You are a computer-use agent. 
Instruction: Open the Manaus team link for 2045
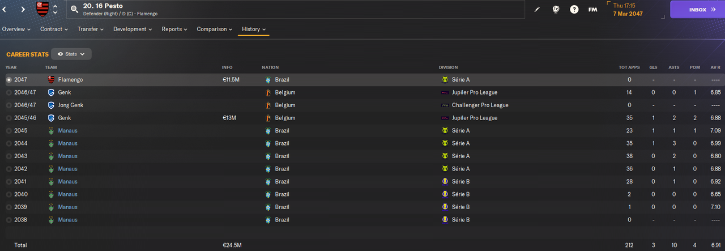tap(67, 131)
